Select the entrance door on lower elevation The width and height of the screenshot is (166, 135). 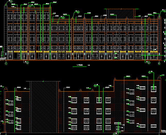118,129
